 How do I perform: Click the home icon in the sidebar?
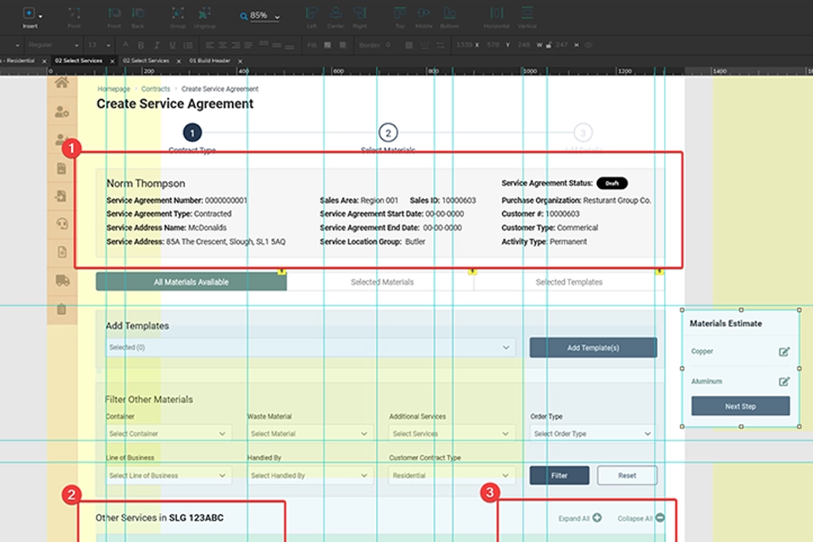[x=62, y=83]
